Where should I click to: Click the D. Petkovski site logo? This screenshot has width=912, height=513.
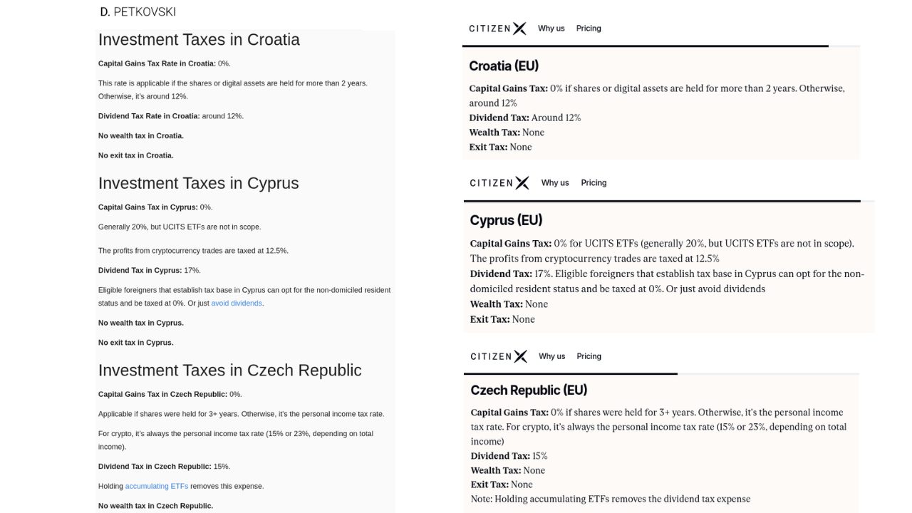(x=138, y=12)
